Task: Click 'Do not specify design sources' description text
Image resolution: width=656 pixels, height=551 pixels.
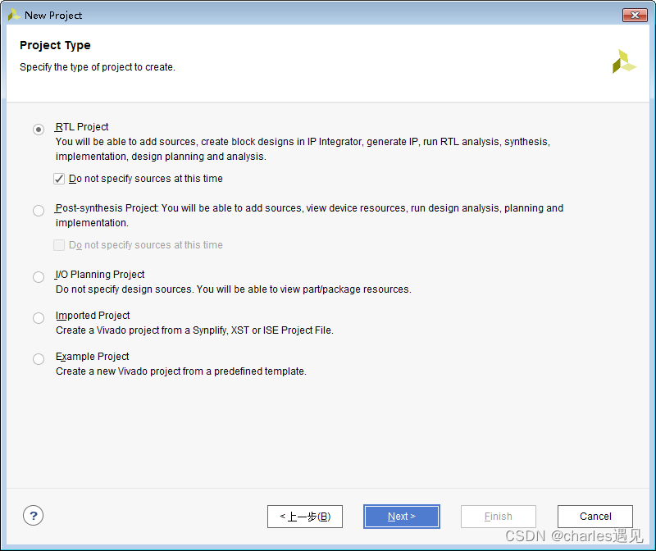Action: 234,289
